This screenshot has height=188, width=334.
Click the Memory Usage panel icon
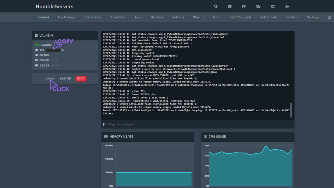106,137
